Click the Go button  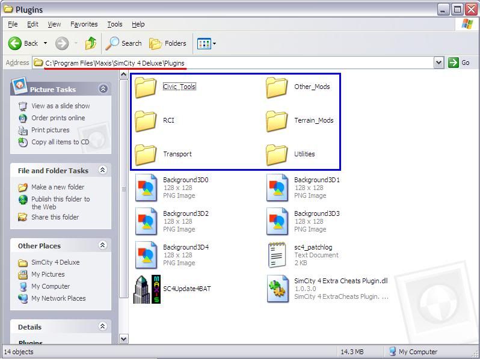point(459,63)
